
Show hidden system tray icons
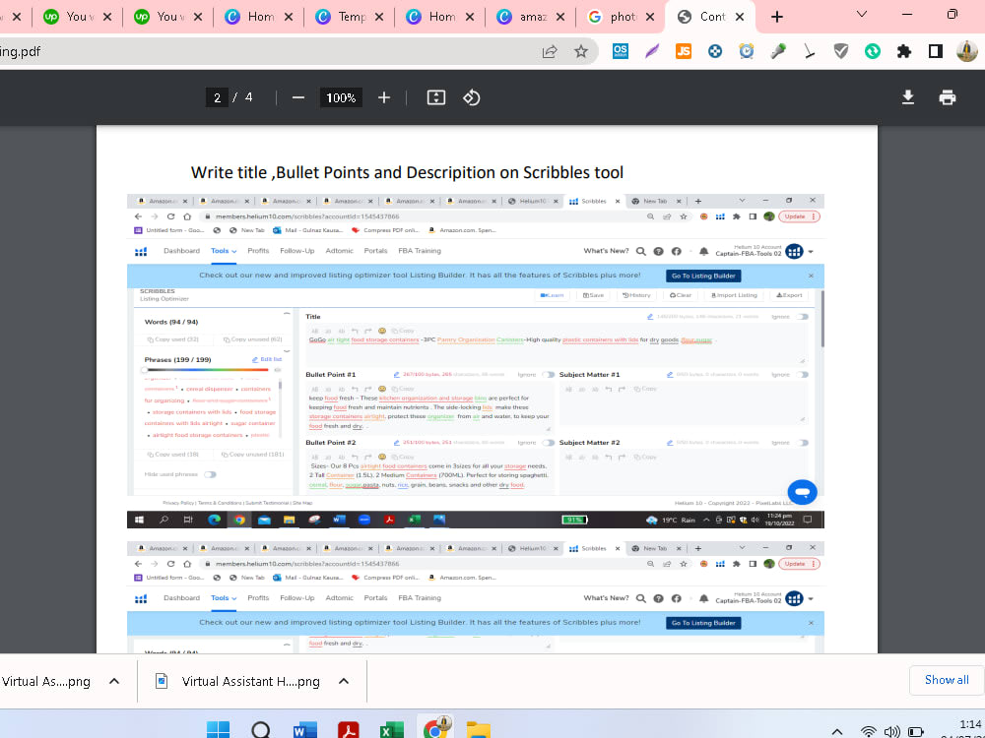point(836,732)
